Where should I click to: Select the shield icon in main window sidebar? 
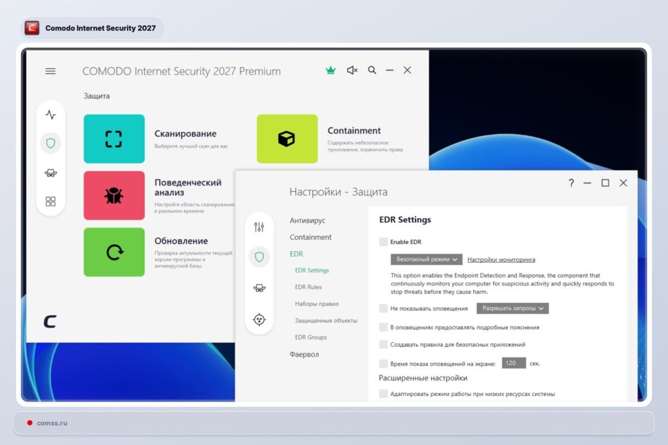point(51,144)
